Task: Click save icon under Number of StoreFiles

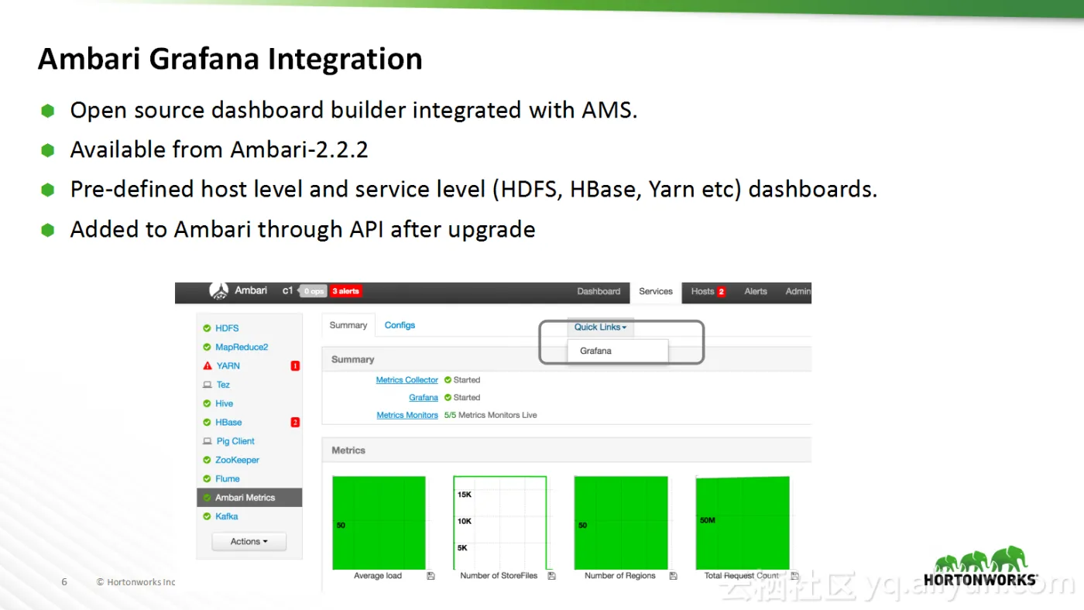Action: click(551, 576)
